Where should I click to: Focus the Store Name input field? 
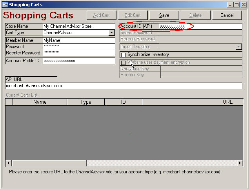click(x=79, y=26)
